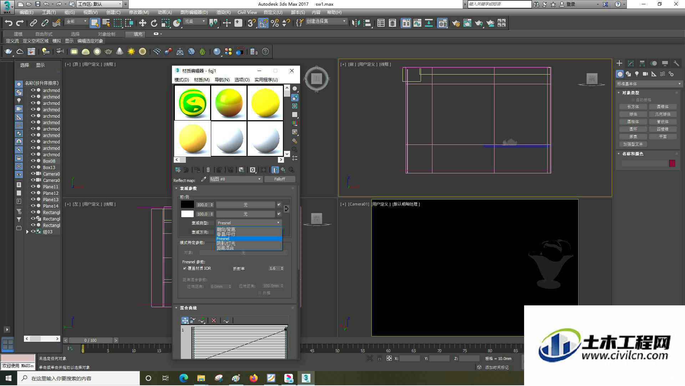Collapse the 衰减参数 rollout
This screenshot has width=685, height=386.
(x=188, y=188)
